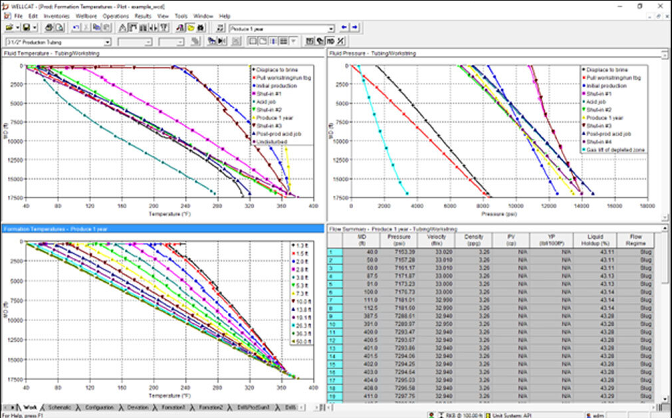The image size is (672, 418).
Task: Click the data grid properties icon
Action: pos(310,41)
